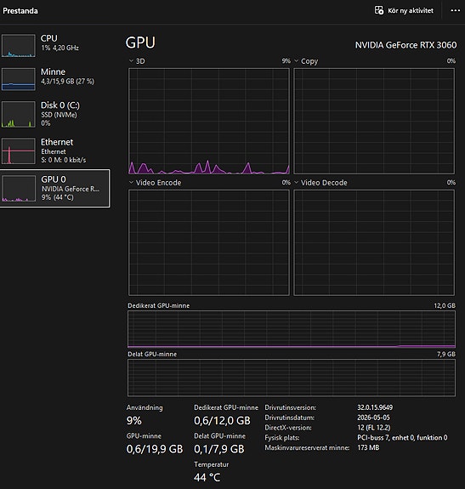
Task: Click the 0% value above Video Encode graph
Action: pyautogui.click(x=286, y=183)
